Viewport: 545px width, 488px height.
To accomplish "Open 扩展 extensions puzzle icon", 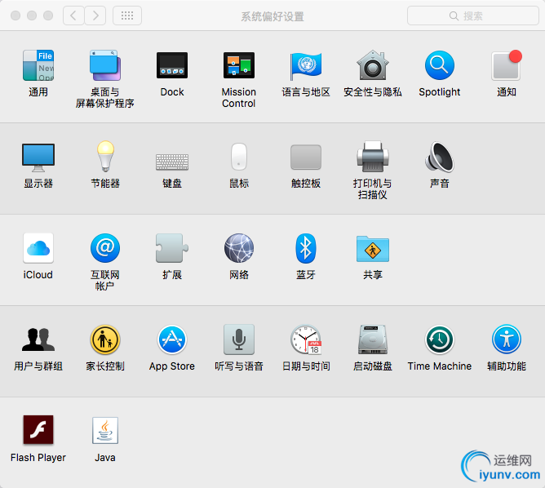I will (x=172, y=248).
